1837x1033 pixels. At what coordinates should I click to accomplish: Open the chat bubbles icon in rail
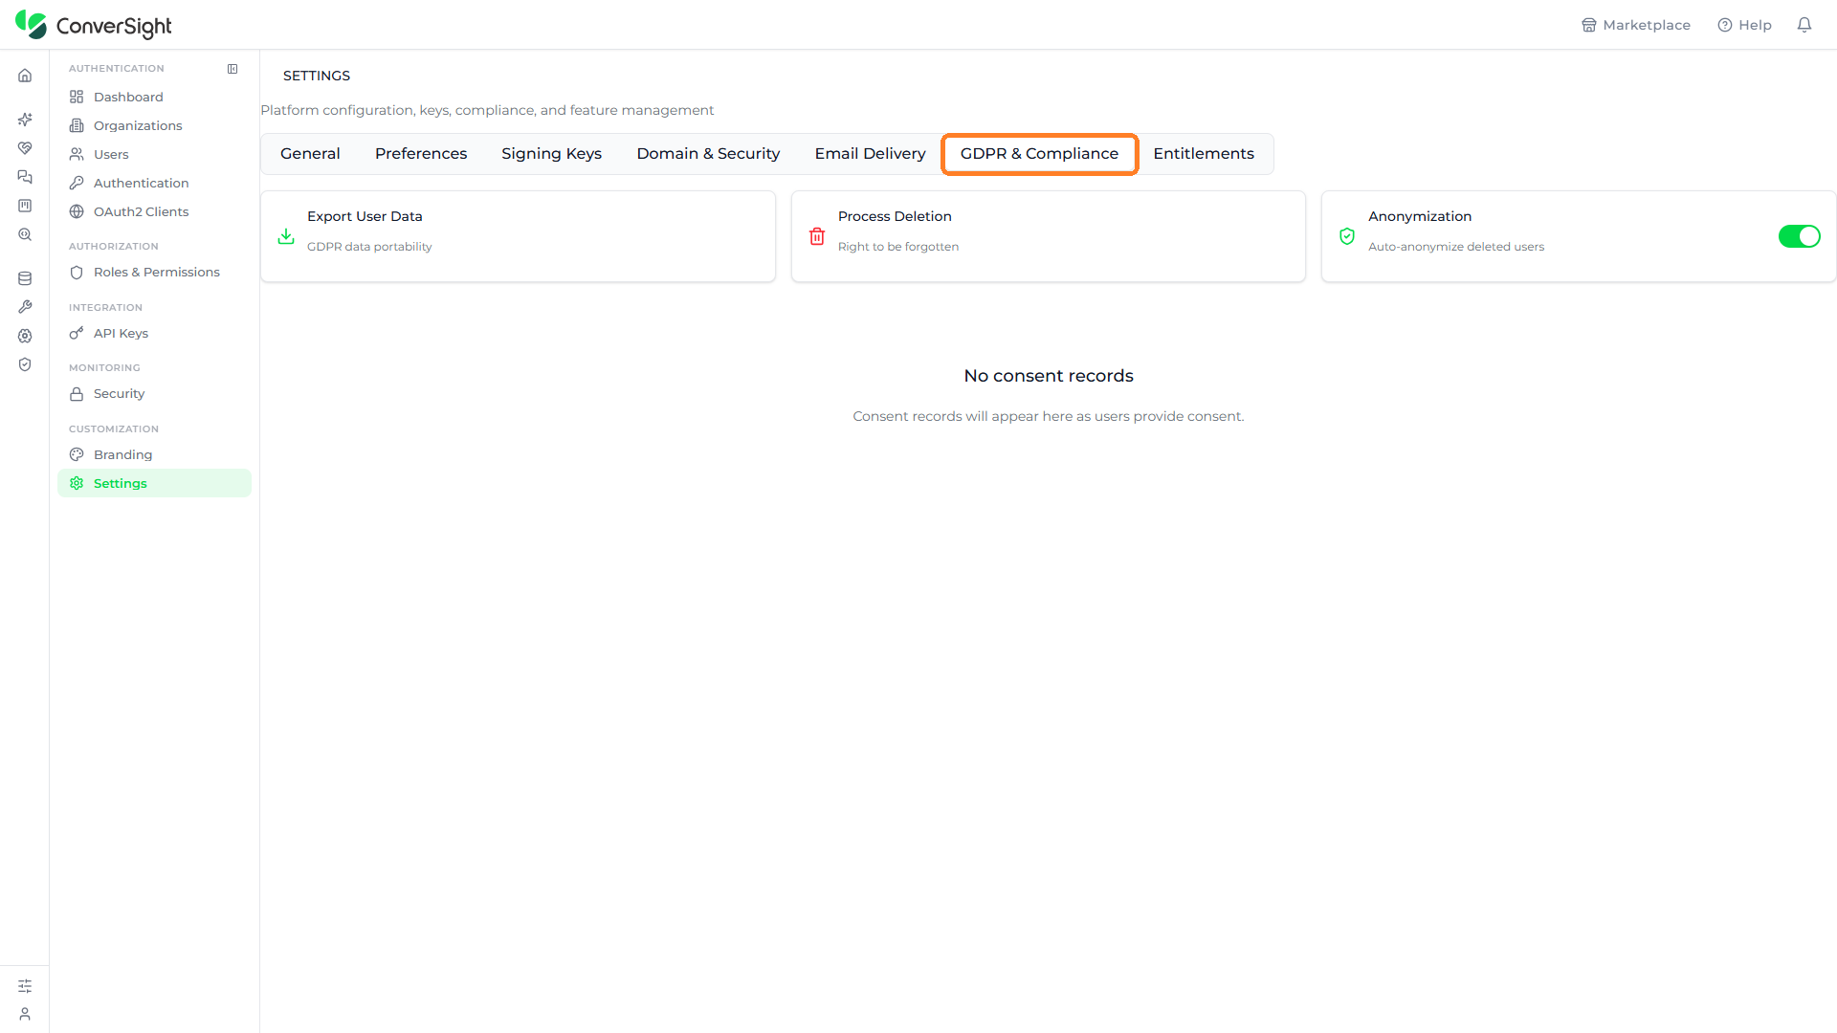pos(25,177)
